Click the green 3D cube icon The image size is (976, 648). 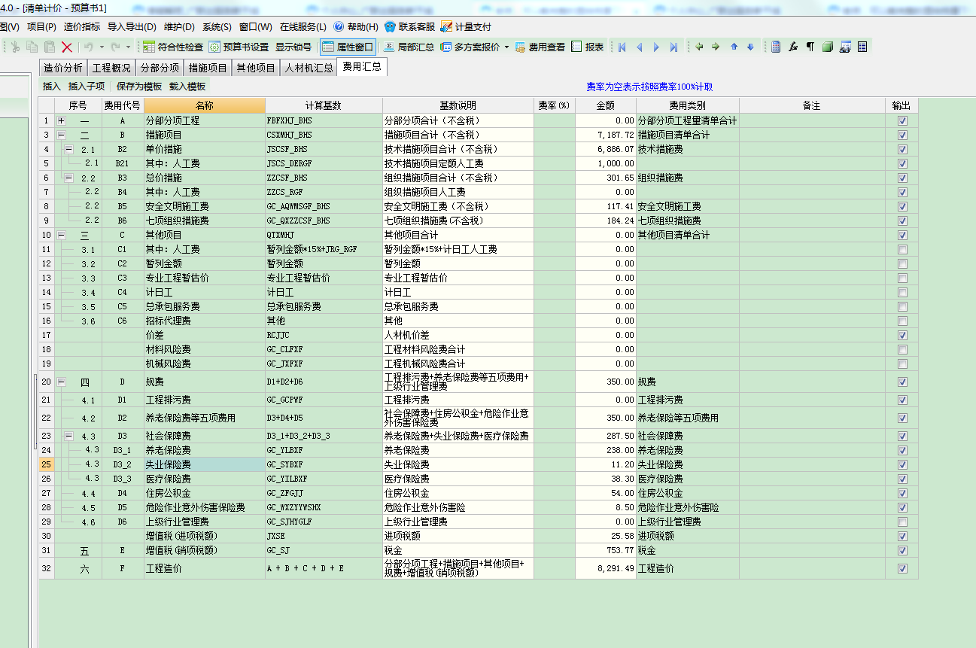(x=828, y=47)
